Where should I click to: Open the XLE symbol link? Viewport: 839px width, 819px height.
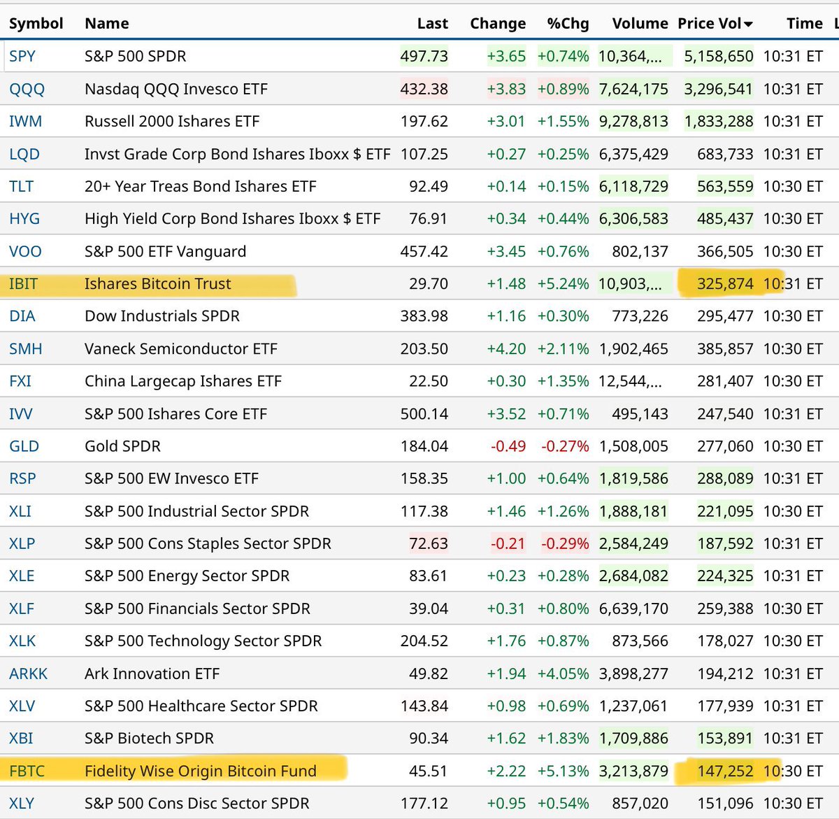tap(22, 576)
